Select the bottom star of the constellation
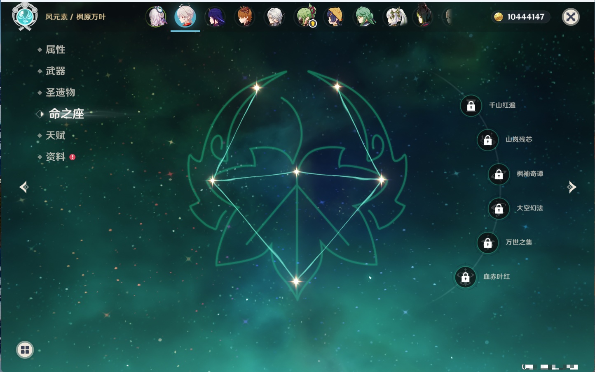 click(296, 282)
